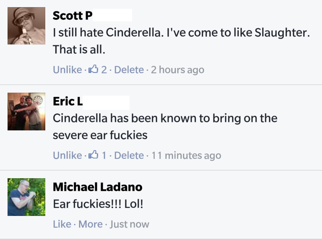The height and width of the screenshot is (239, 322).
Task: Click the "Just now" timestamp
Action: (129, 224)
